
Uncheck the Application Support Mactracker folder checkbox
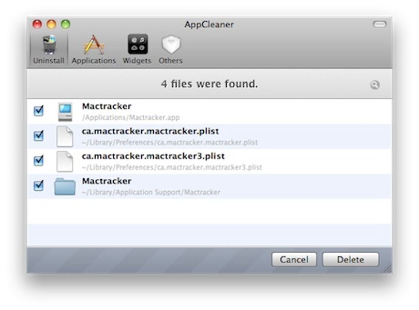(38, 185)
